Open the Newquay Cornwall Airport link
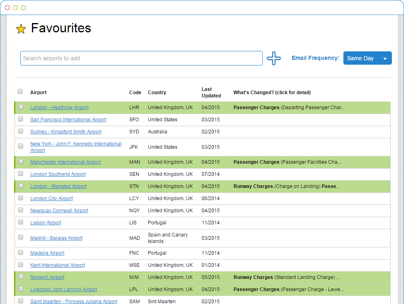404x304 pixels. coord(59,211)
